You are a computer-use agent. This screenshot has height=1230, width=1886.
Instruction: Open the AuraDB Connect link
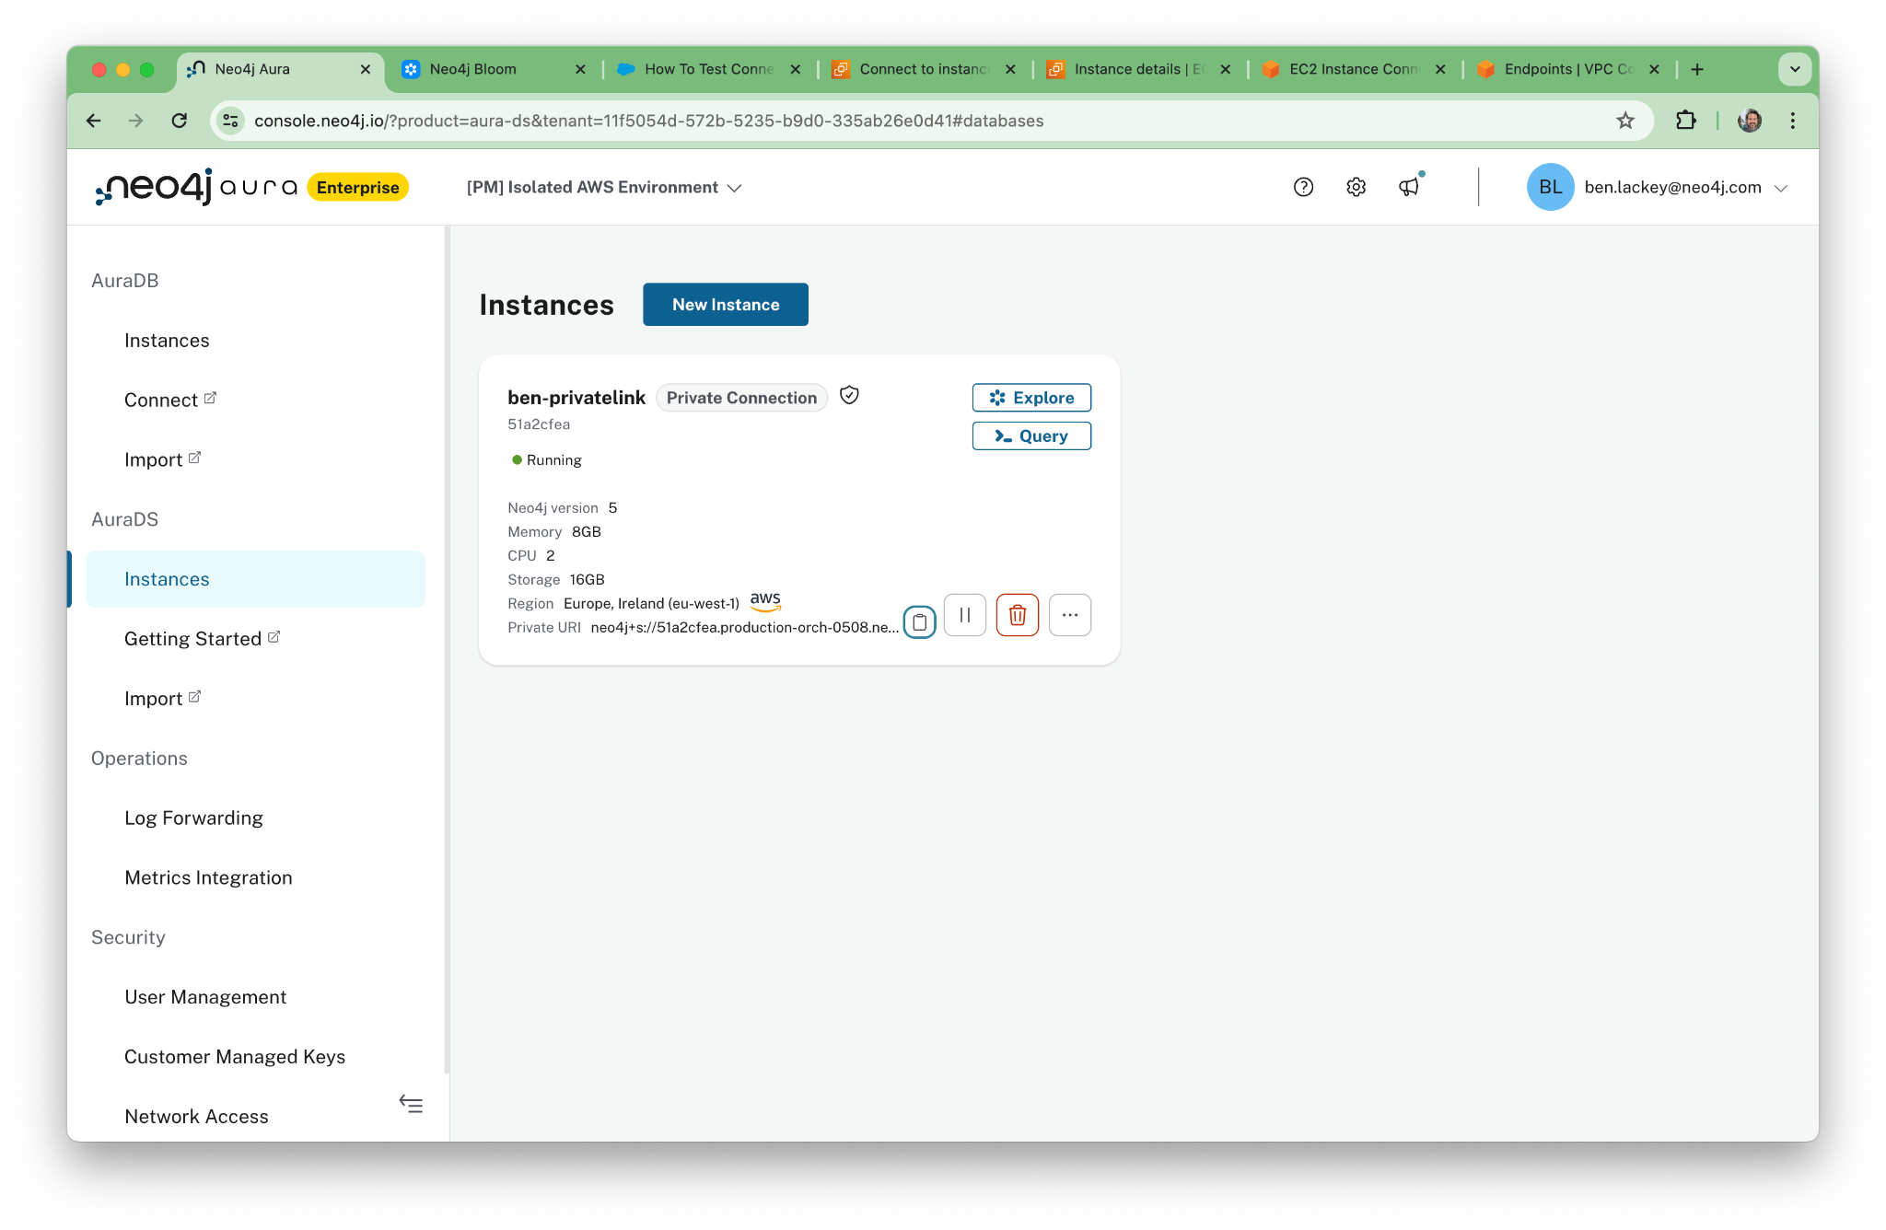pos(169,400)
